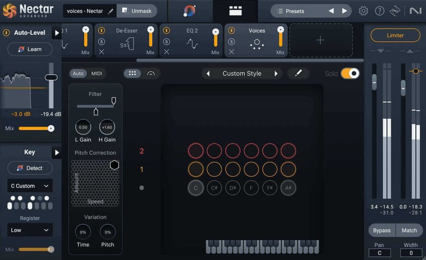The image size is (426, 260).
Task: Select Auto mode
Action: [x=78, y=74]
